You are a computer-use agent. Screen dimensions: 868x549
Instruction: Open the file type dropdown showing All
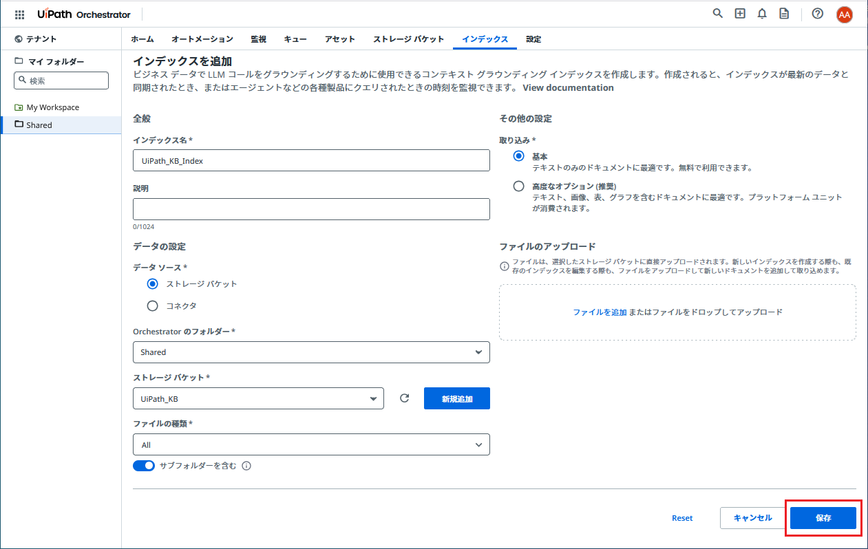[311, 444]
